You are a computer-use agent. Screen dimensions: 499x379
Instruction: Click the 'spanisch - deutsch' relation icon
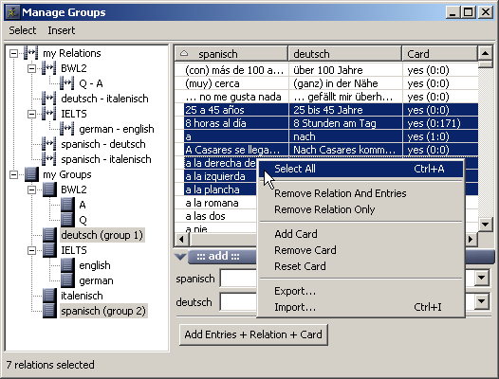pos(49,144)
